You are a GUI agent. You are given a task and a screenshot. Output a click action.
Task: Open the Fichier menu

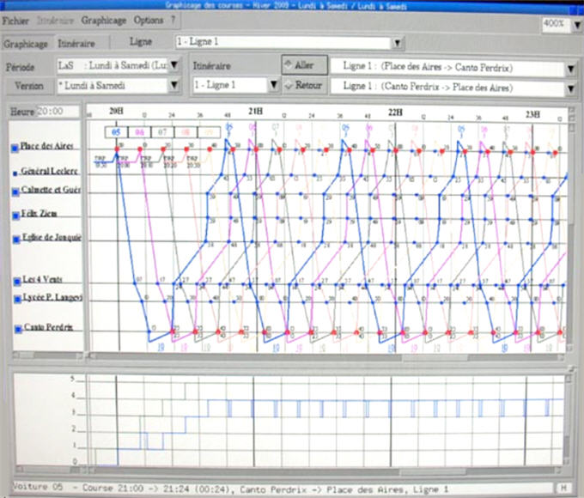(15, 21)
